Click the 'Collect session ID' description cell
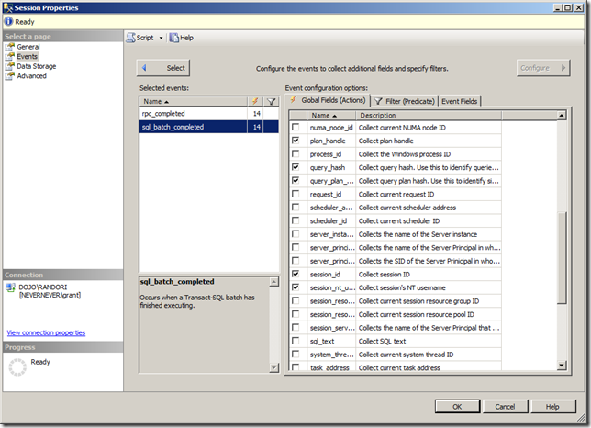The height and width of the screenshot is (428, 591). coord(429,274)
